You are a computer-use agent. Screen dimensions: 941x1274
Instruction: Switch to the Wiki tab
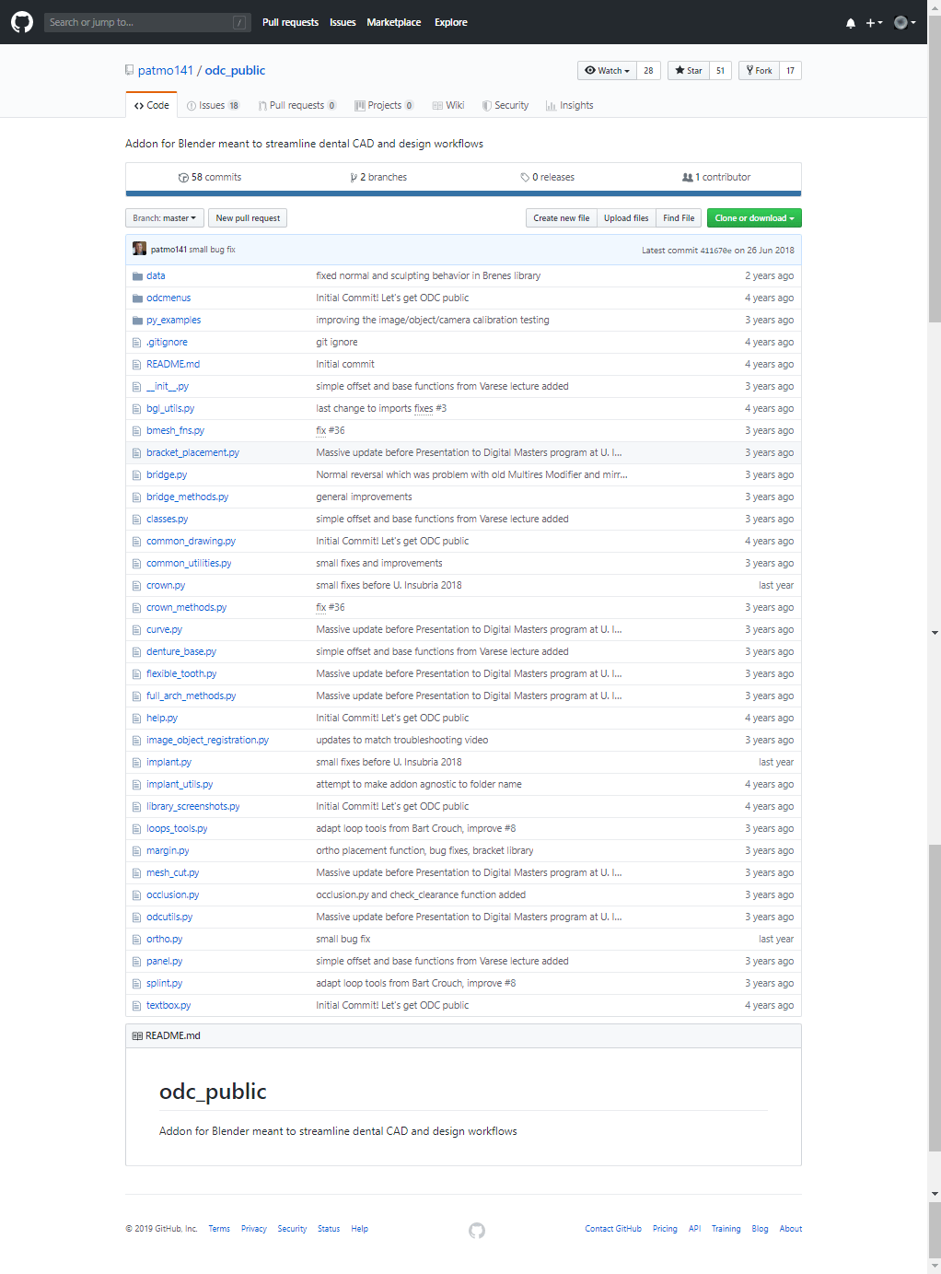pyautogui.click(x=448, y=105)
